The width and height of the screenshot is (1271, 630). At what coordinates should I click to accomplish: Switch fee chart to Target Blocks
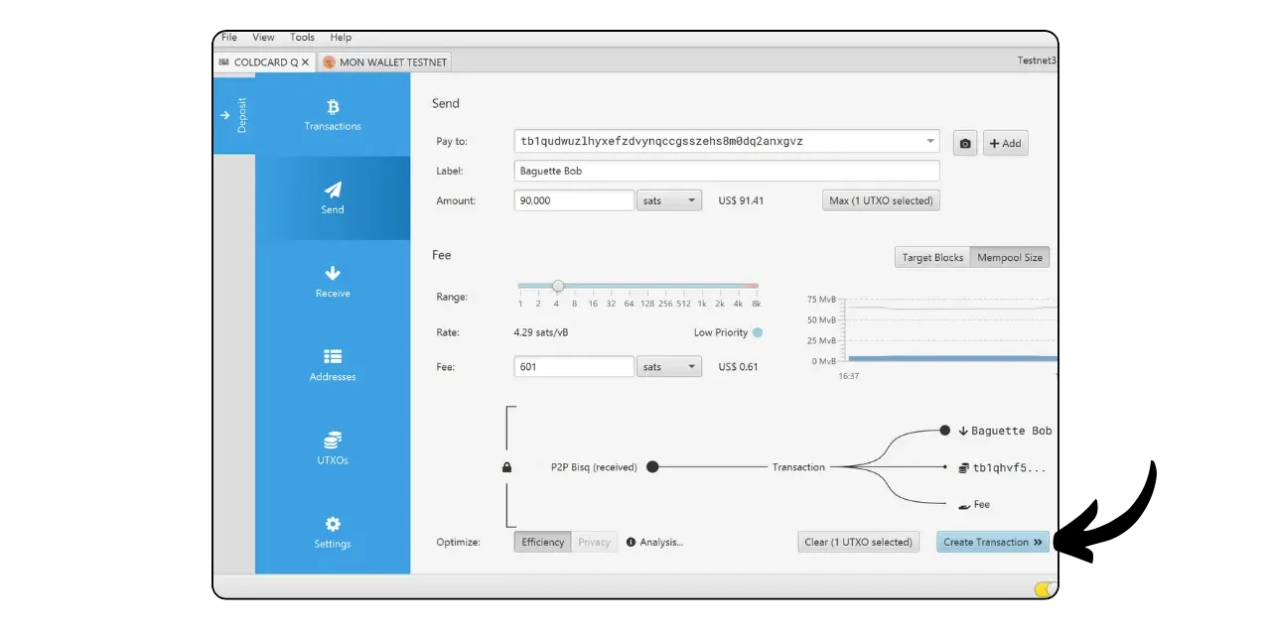pyautogui.click(x=932, y=257)
